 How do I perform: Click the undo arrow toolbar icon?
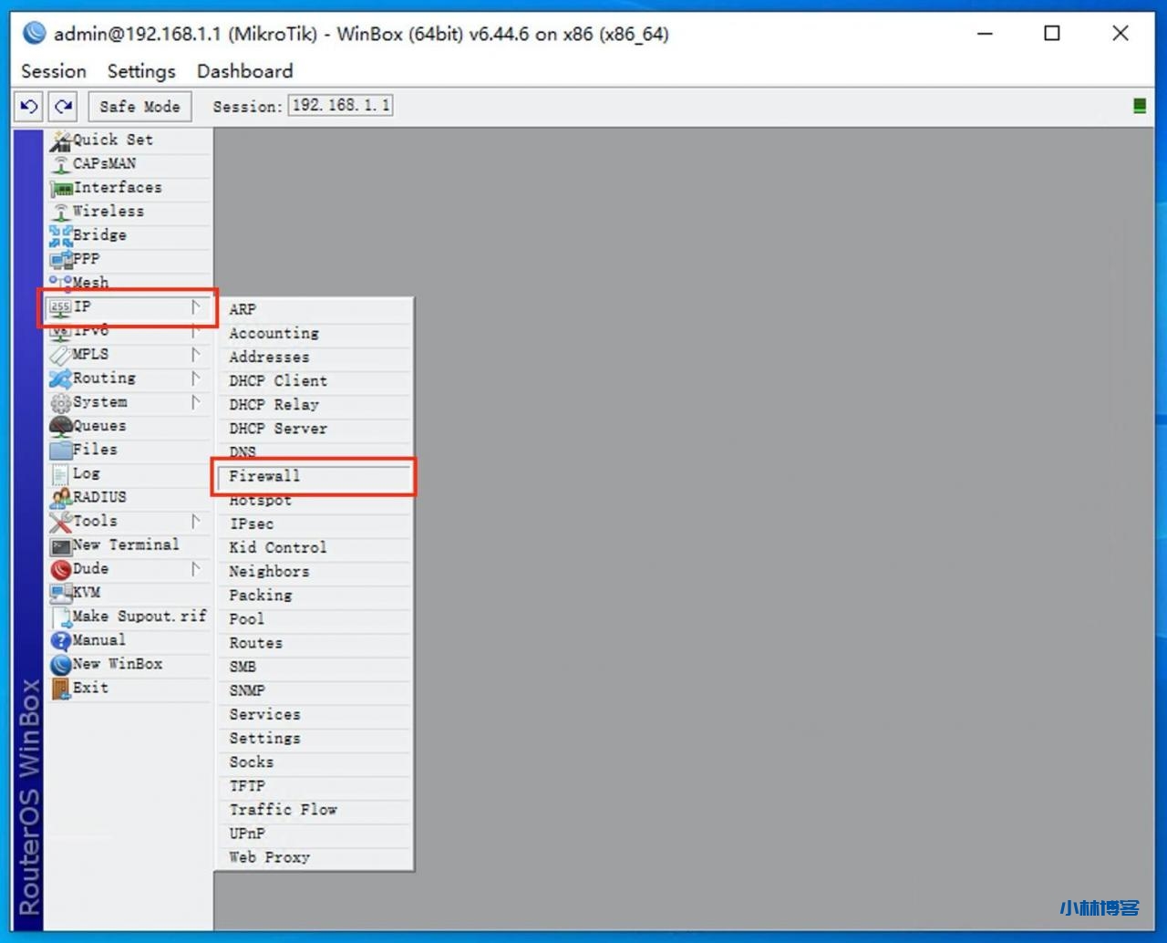[29, 107]
